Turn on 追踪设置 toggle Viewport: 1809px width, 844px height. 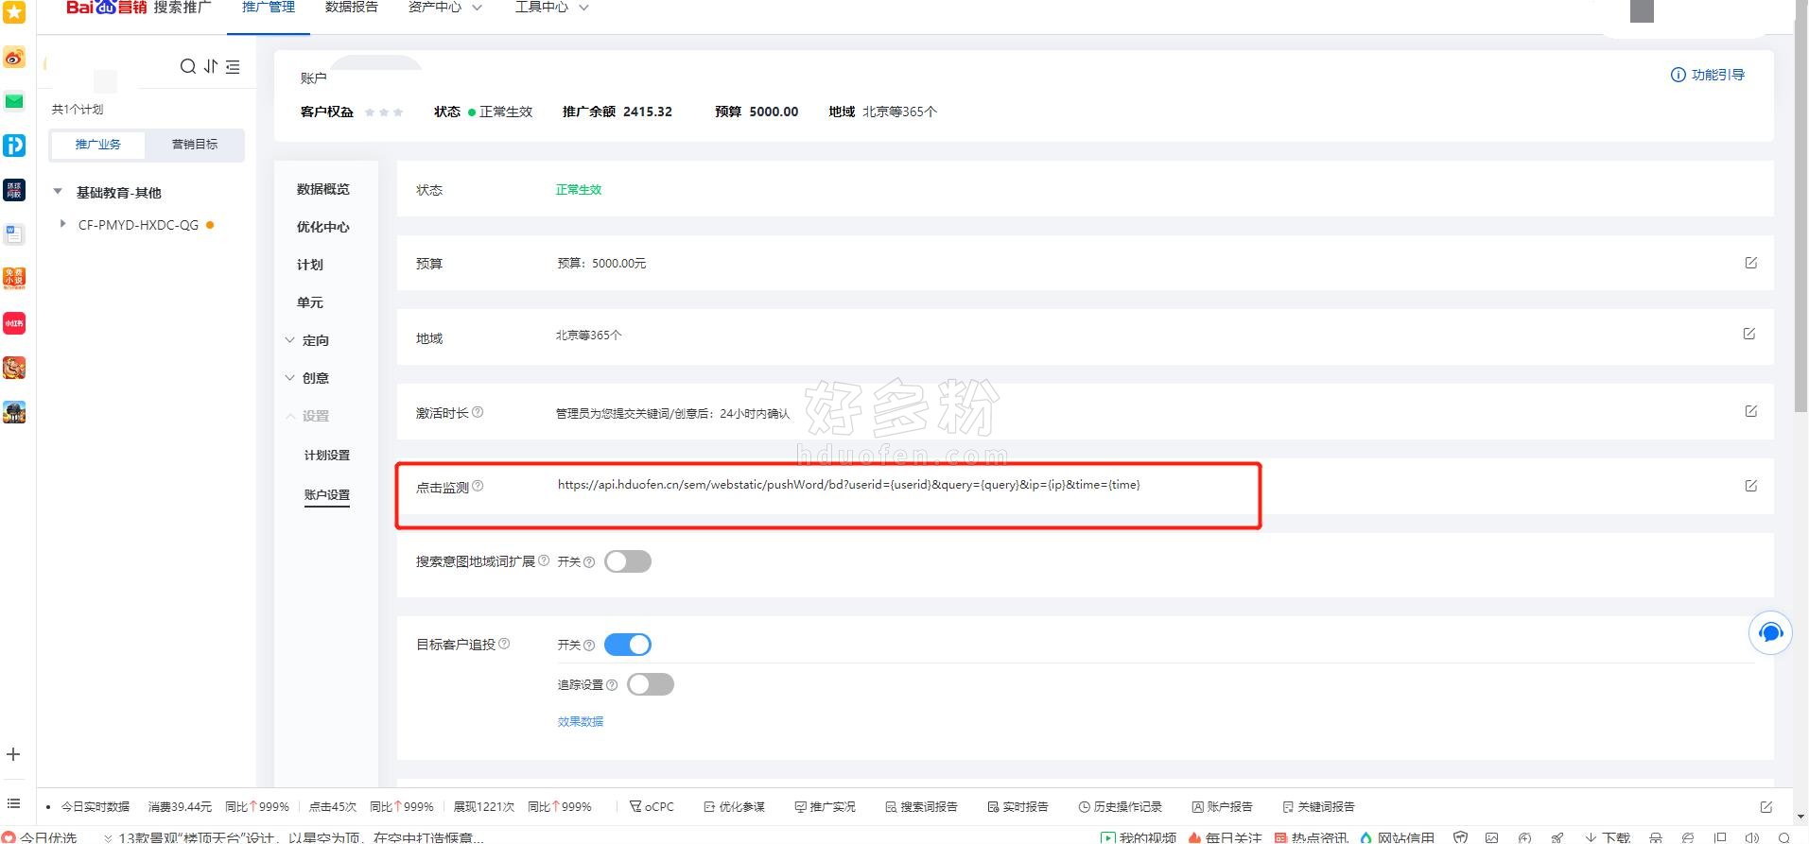pyautogui.click(x=651, y=684)
